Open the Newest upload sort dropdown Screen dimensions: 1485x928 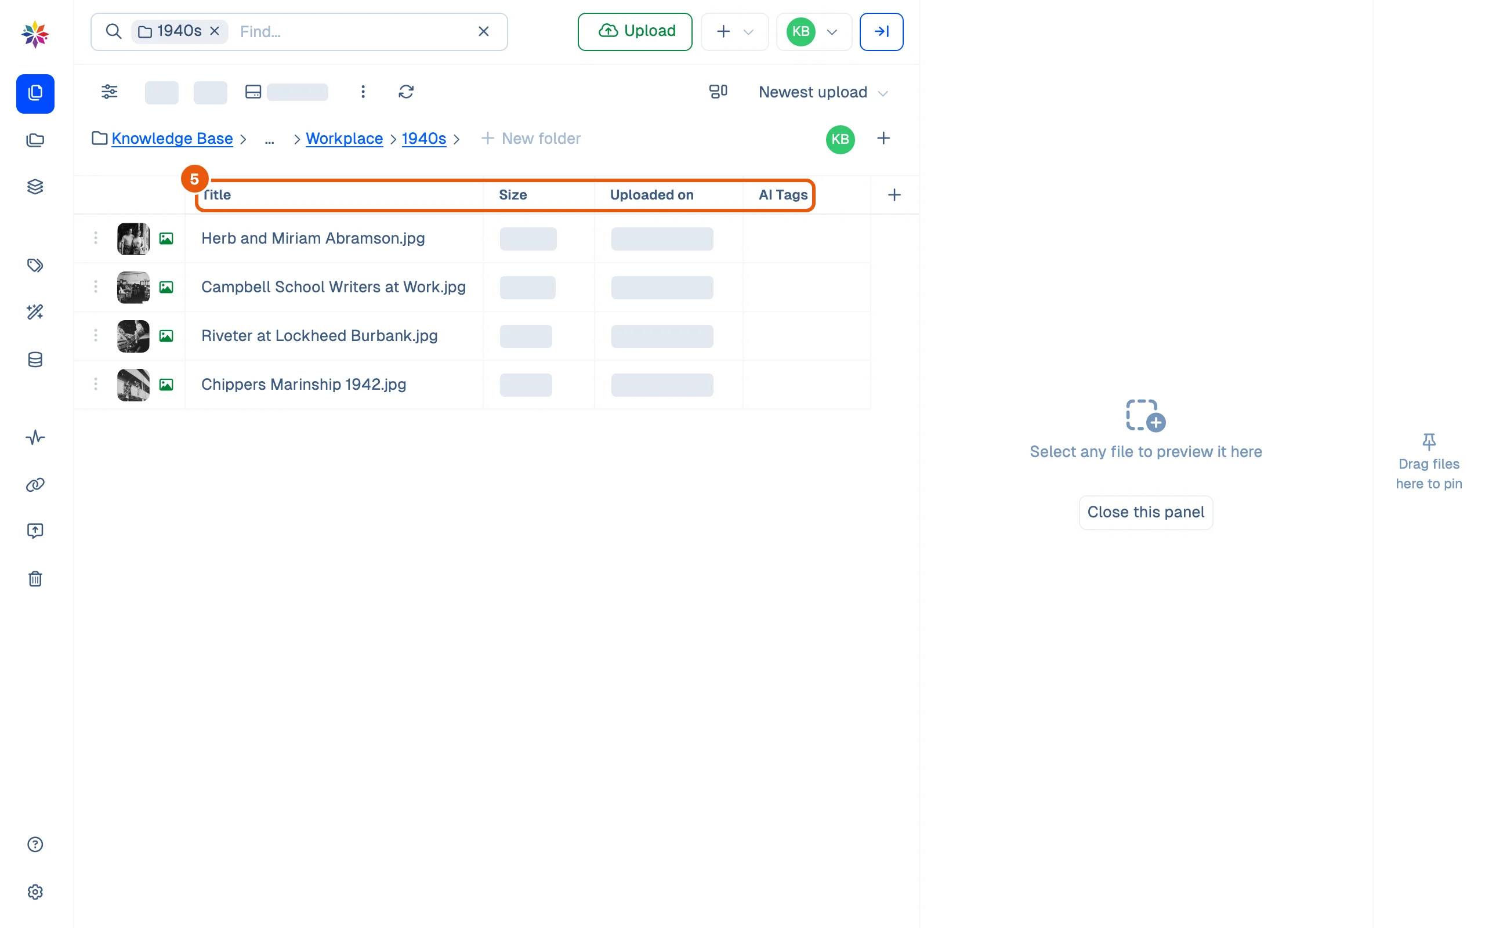point(823,92)
